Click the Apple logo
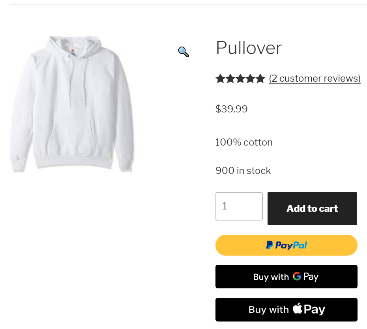The image size is (367, 329). click(298, 308)
